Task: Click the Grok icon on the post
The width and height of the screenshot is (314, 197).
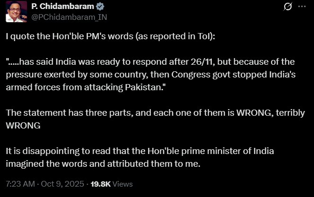Action: click(287, 7)
